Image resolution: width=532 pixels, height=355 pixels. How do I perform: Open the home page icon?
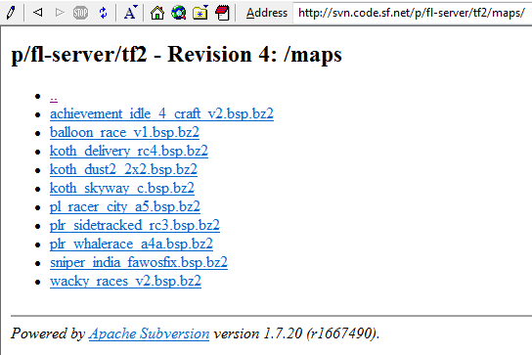[x=157, y=13]
